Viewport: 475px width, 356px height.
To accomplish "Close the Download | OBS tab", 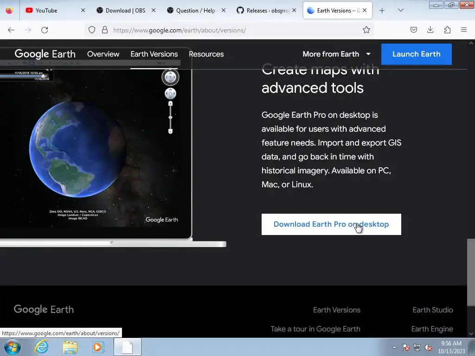I will click(x=154, y=10).
